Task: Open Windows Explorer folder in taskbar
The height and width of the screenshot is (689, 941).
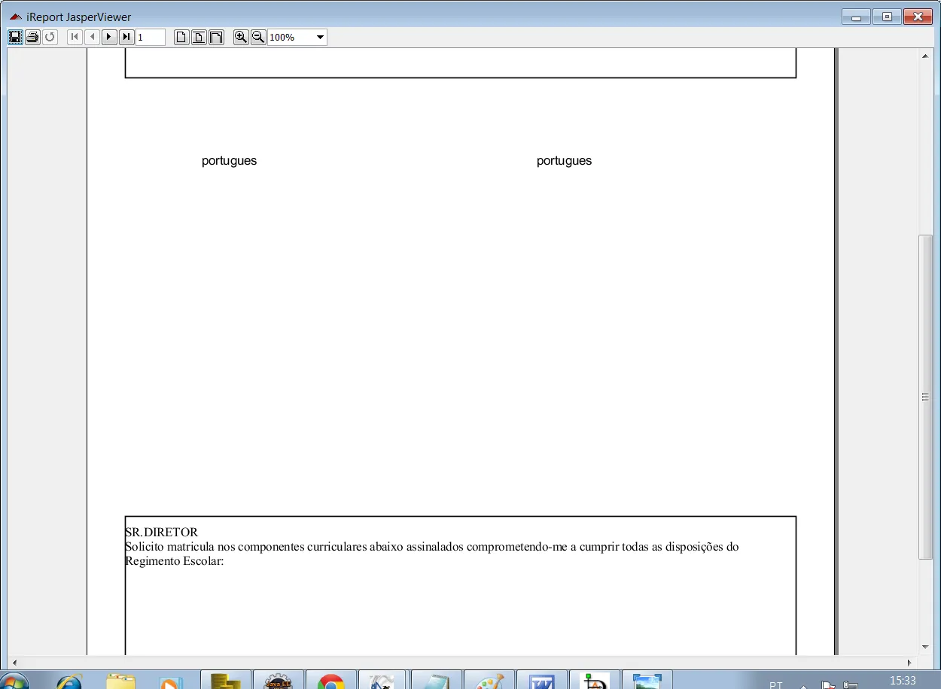Action: coord(120,681)
